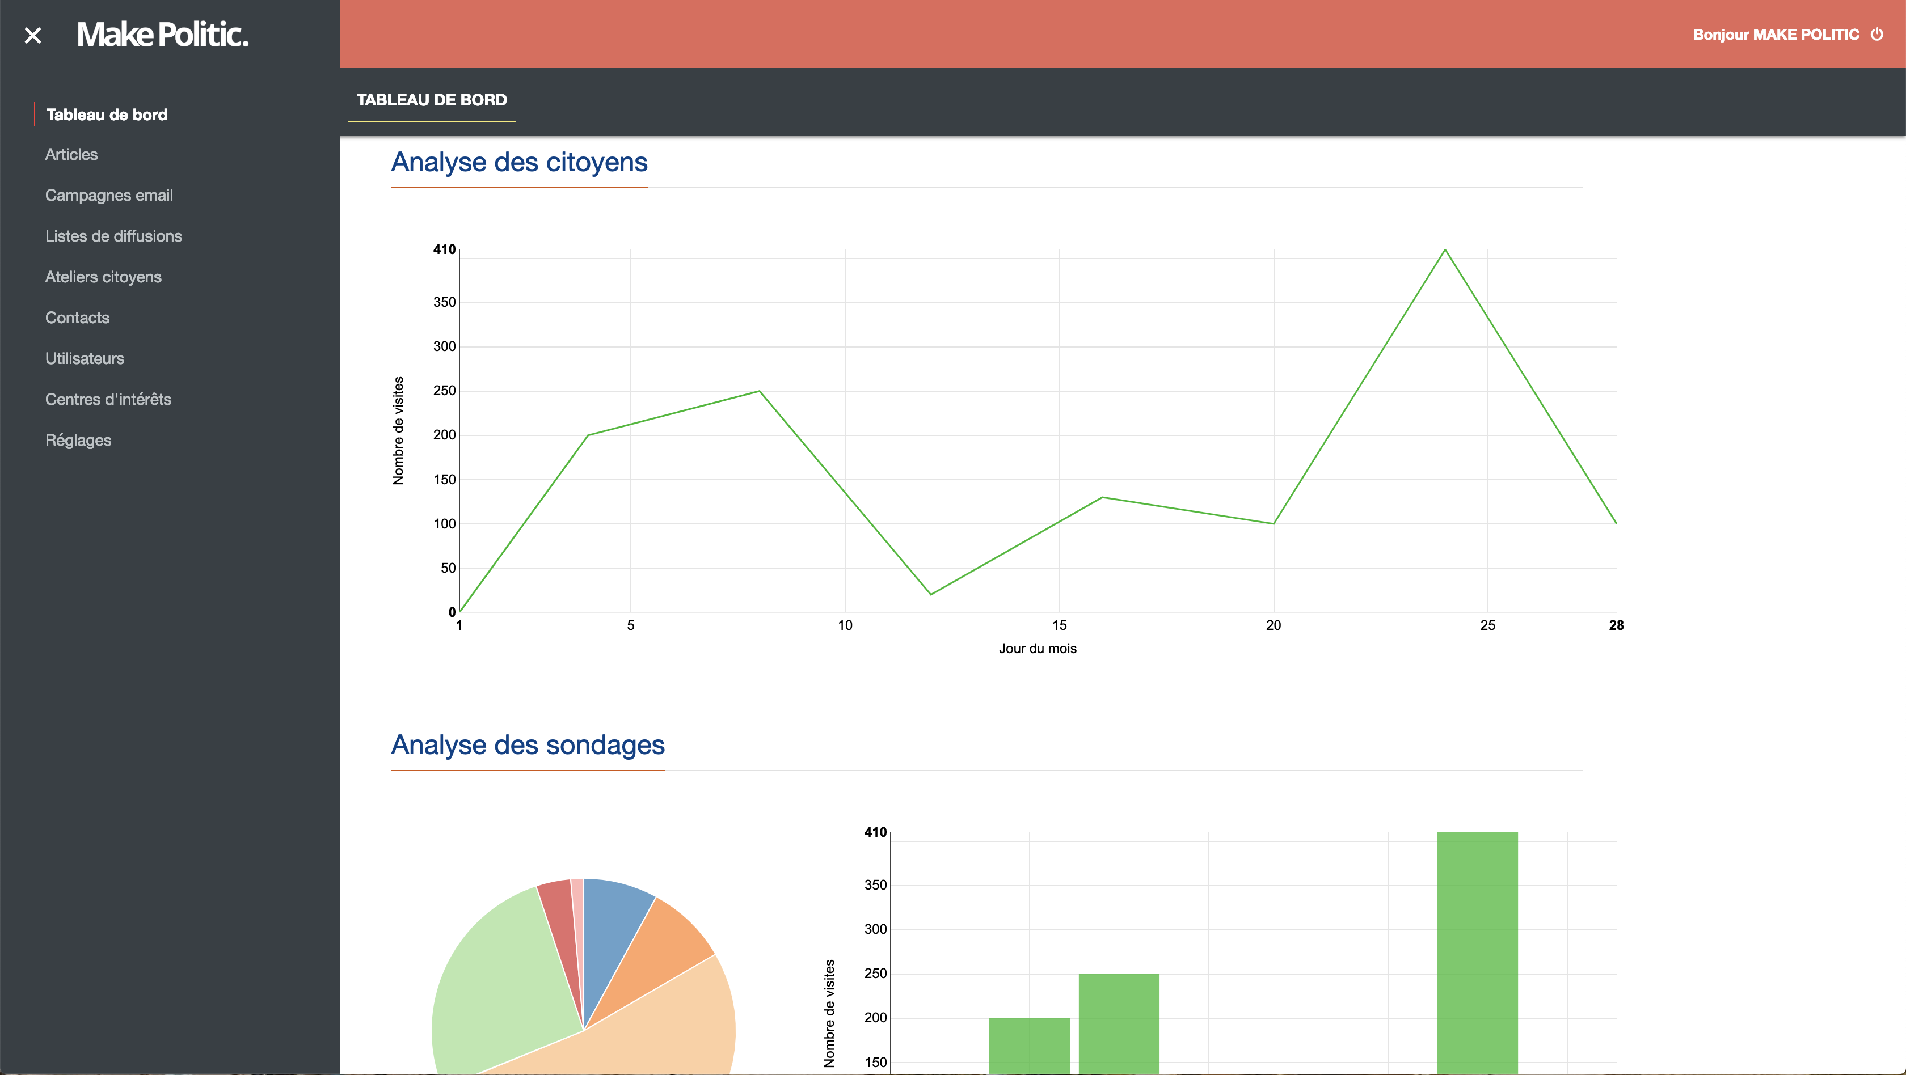Click Bonjour MAKE POLITIC greeting

click(x=1775, y=35)
